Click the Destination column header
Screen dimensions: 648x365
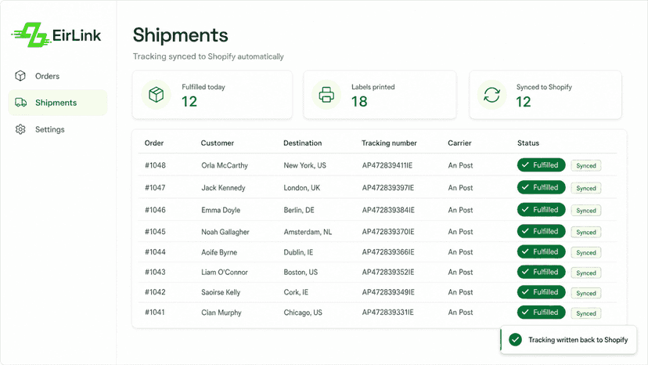(x=303, y=143)
